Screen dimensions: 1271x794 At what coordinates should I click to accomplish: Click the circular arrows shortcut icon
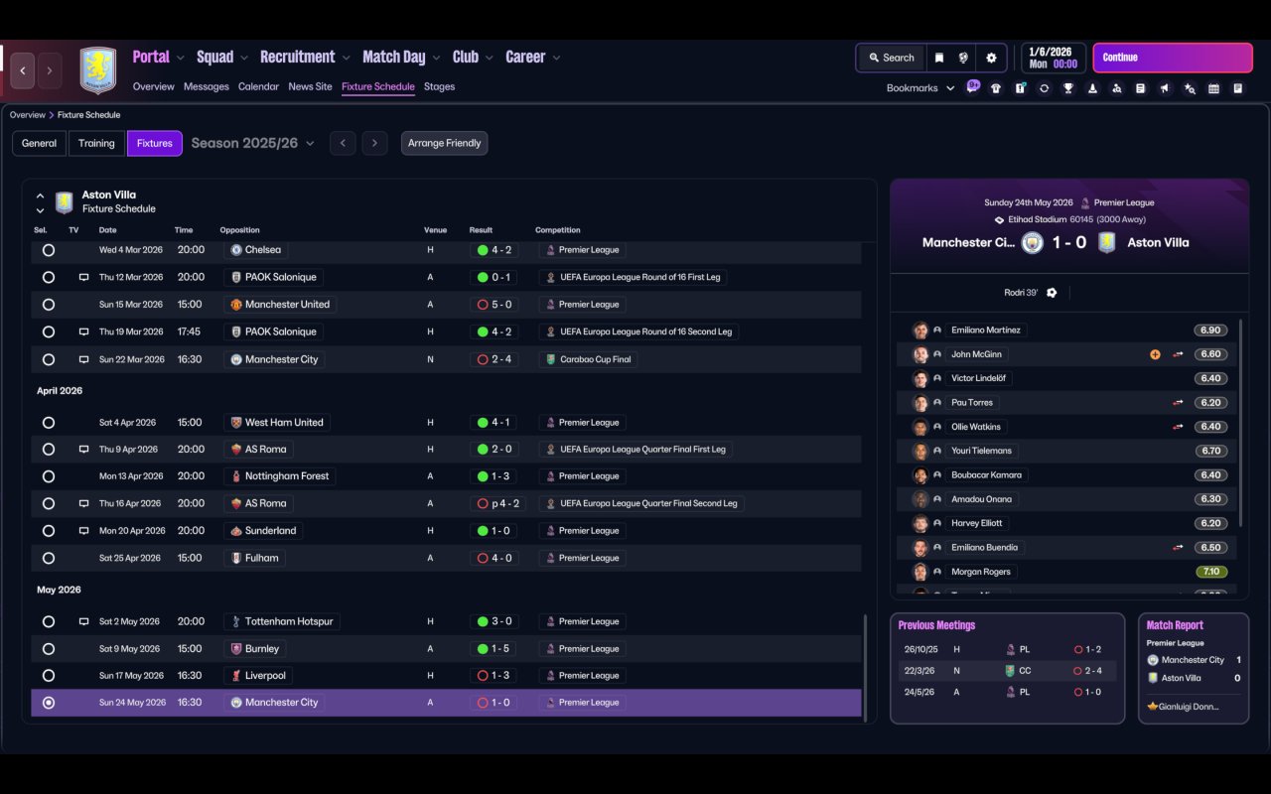click(x=1044, y=88)
